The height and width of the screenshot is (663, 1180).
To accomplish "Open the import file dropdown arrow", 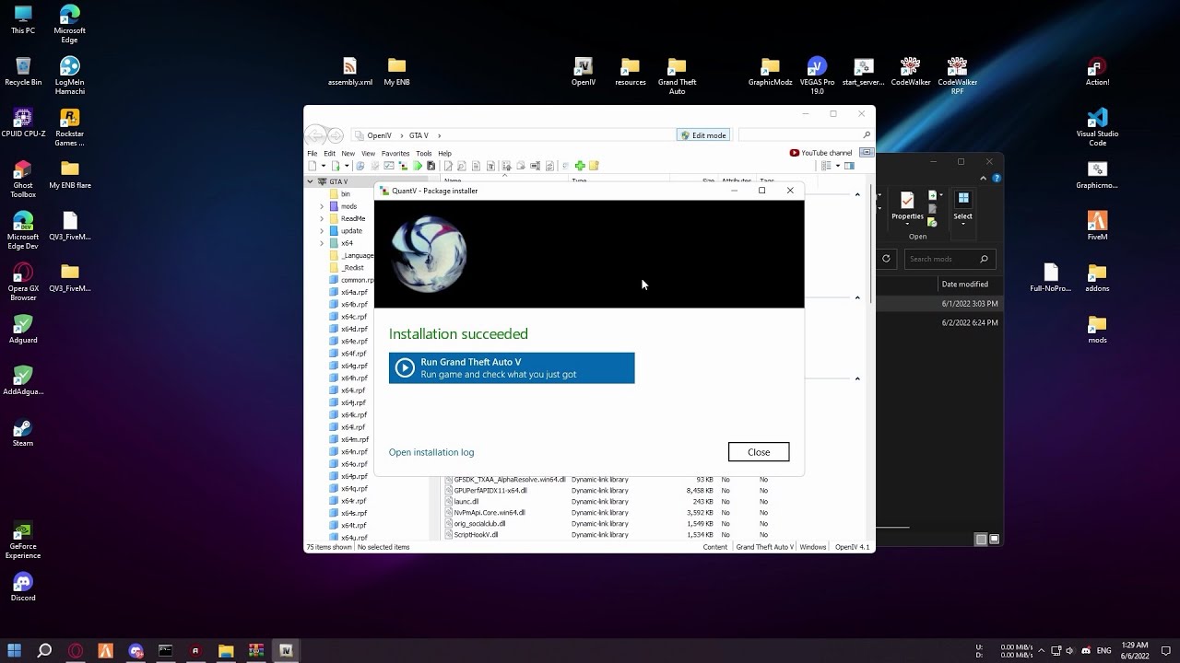I will pyautogui.click(x=347, y=166).
